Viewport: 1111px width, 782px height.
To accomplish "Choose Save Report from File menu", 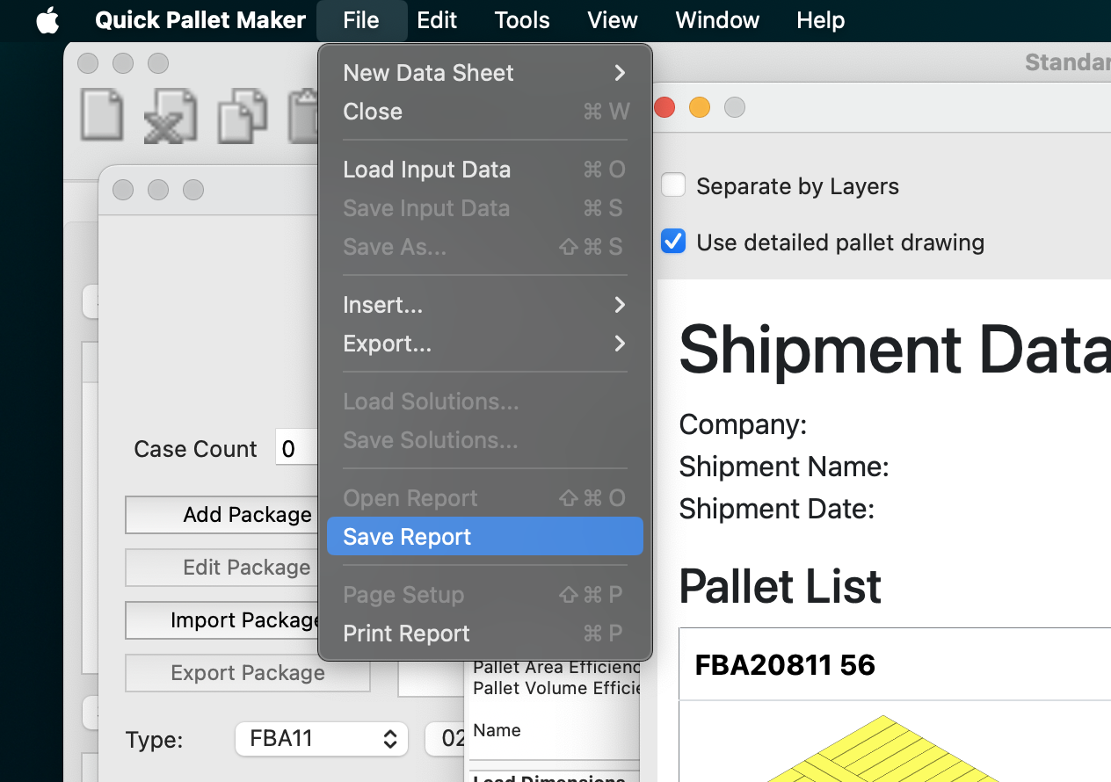I will [485, 537].
